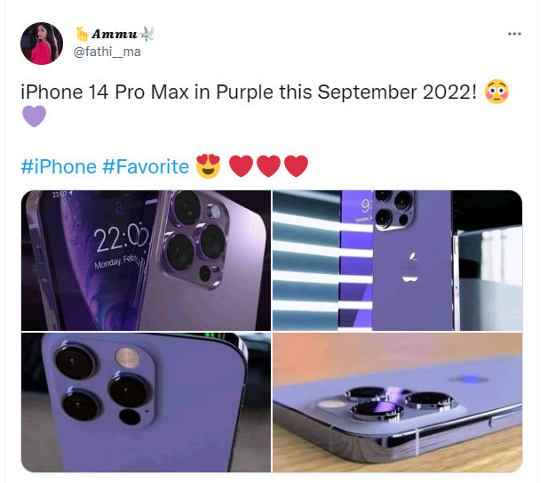Click the heart-eyes smiley emoji
Screen dimensions: 547x483
coord(209,166)
